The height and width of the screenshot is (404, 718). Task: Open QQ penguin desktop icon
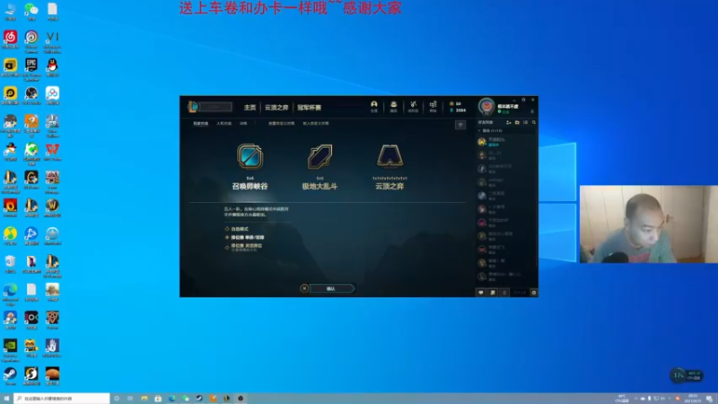coord(52,67)
